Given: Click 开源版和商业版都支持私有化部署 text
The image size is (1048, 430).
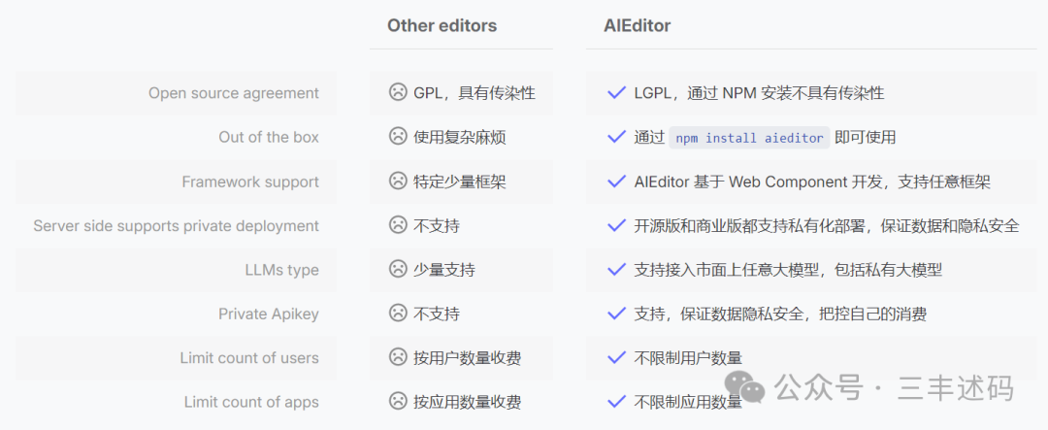Looking at the screenshot, I should pyautogui.click(x=827, y=225).
